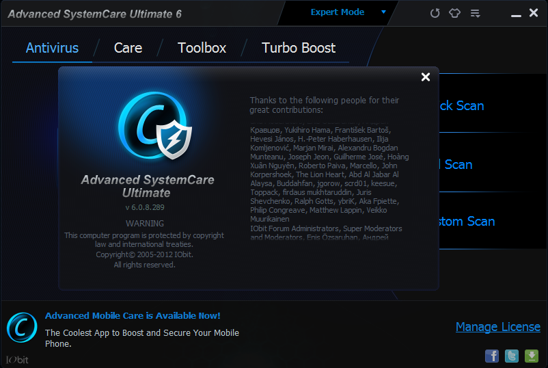Click the Advanced SystemCare shield logo in dialog
The height and width of the screenshot is (368, 548).
[155, 125]
